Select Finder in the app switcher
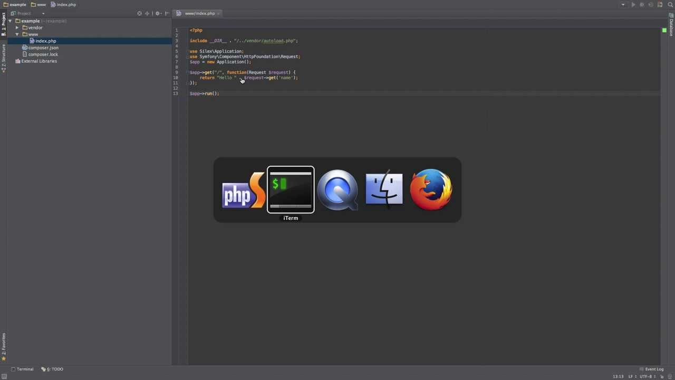This screenshot has width=675, height=380. pyautogui.click(x=384, y=189)
